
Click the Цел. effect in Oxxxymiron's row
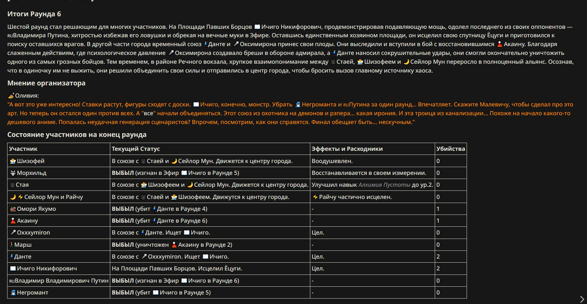318,232
